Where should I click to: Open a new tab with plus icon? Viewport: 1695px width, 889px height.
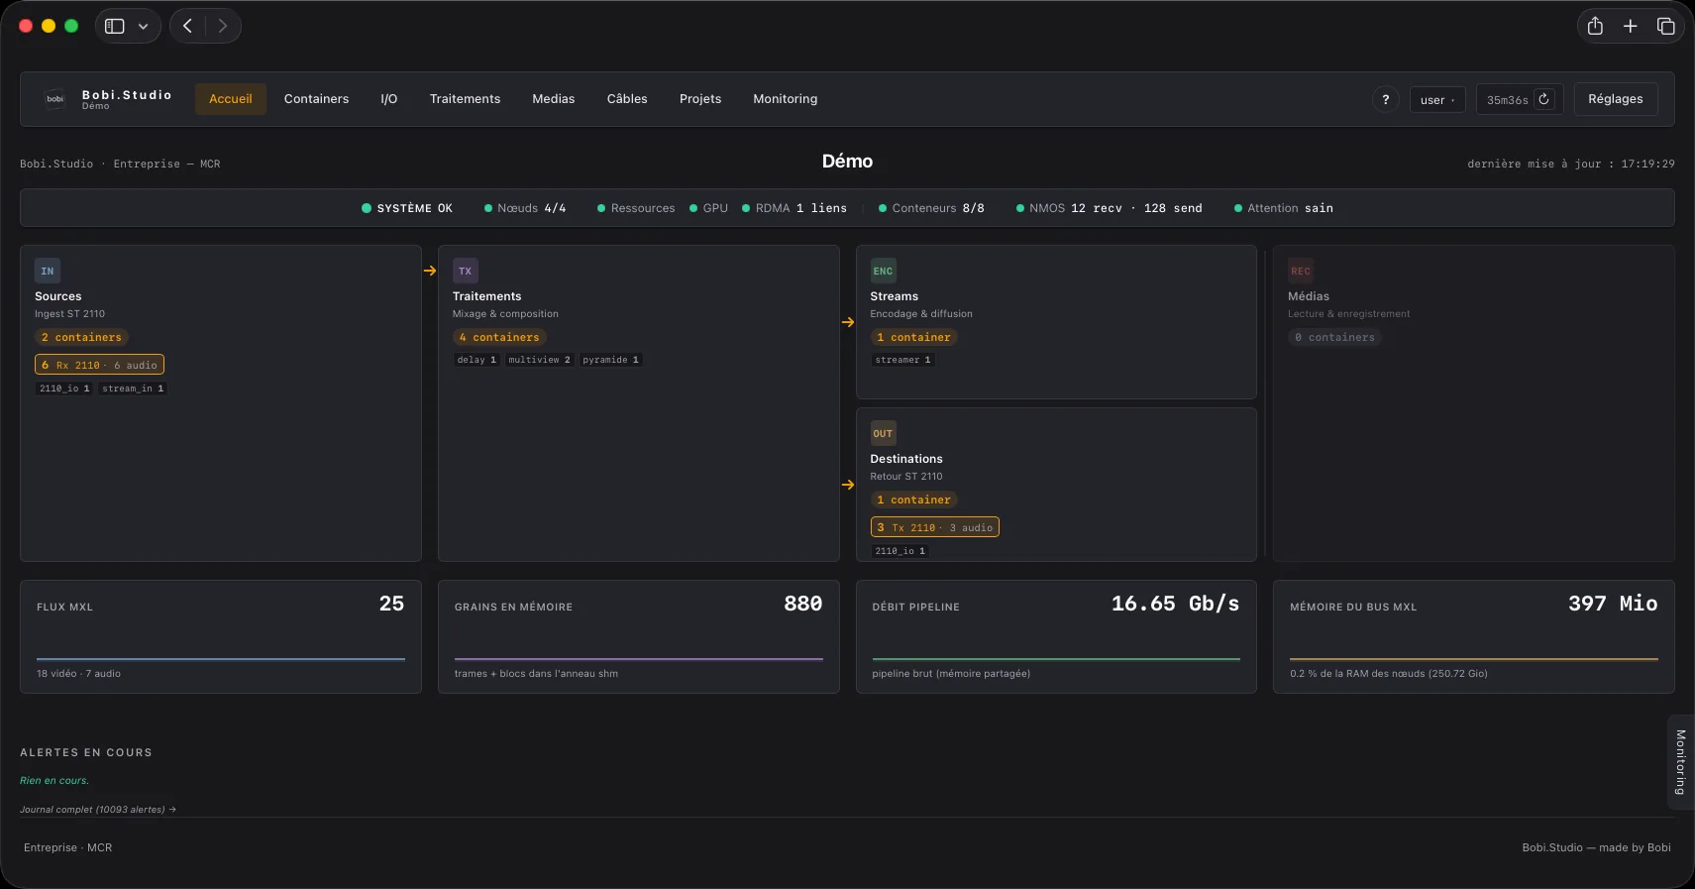1631,26
